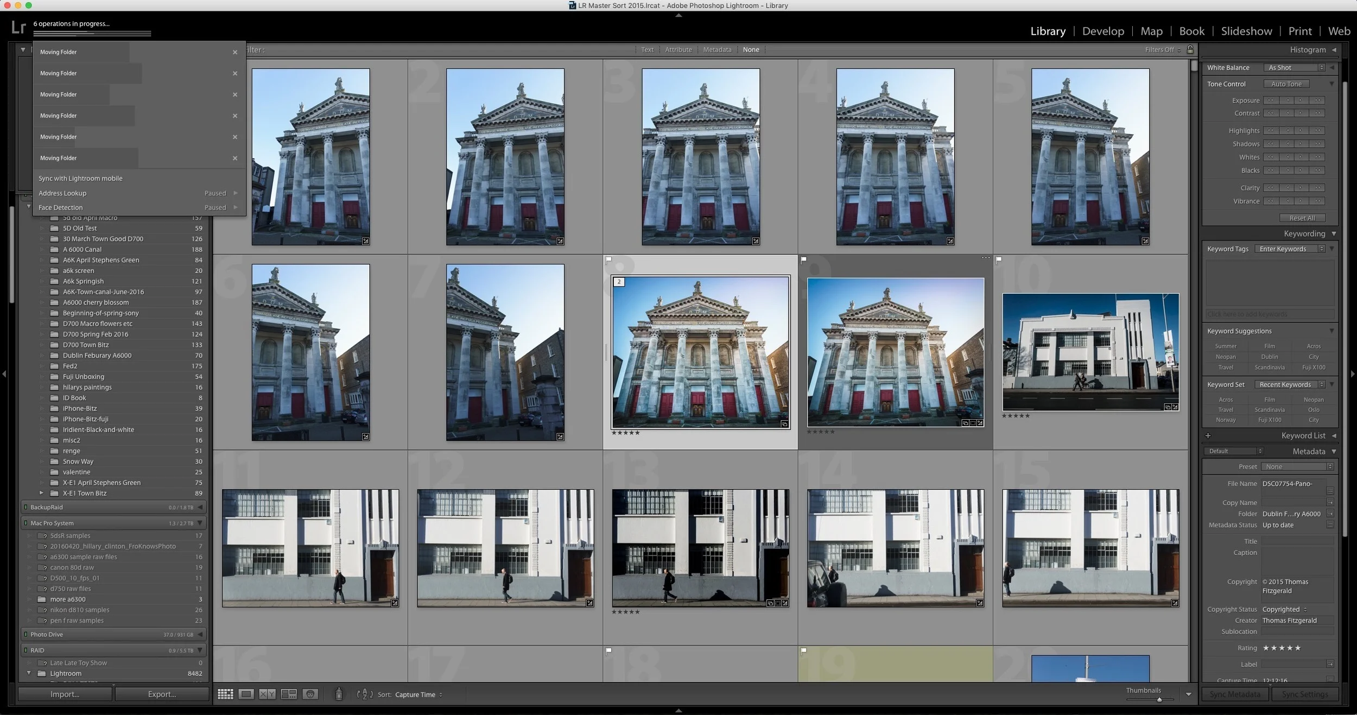Collapse the Keywording panel
The height and width of the screenshot is (715, 1357).
pos(1334,233)
